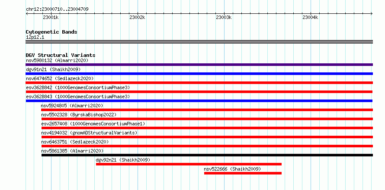Click the gray 12p12.1 cytogenetic band bar
The height and width of the screenshot is (190, 385).
point(199,42)
